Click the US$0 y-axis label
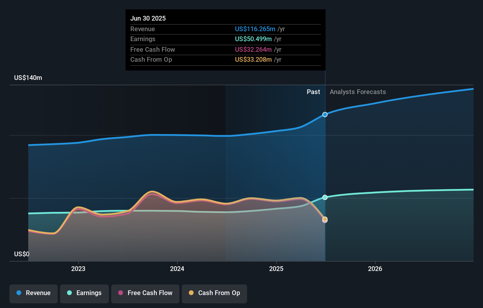 (22, 254)
